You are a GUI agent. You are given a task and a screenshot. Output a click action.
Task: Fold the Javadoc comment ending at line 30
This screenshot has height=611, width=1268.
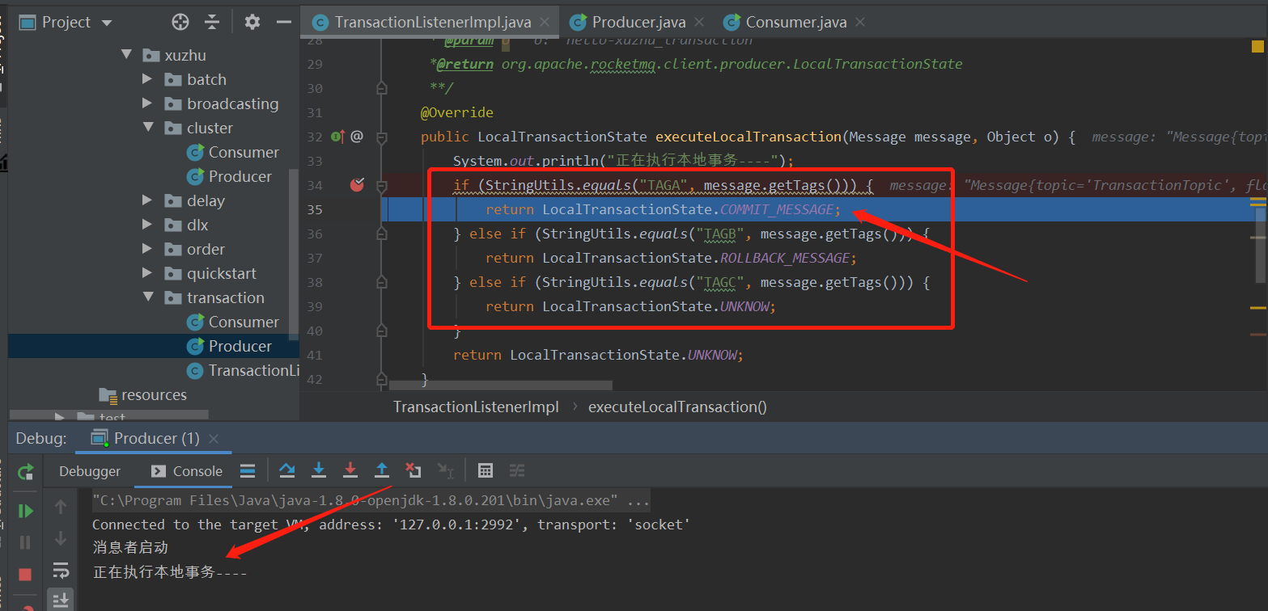[382, 88]
